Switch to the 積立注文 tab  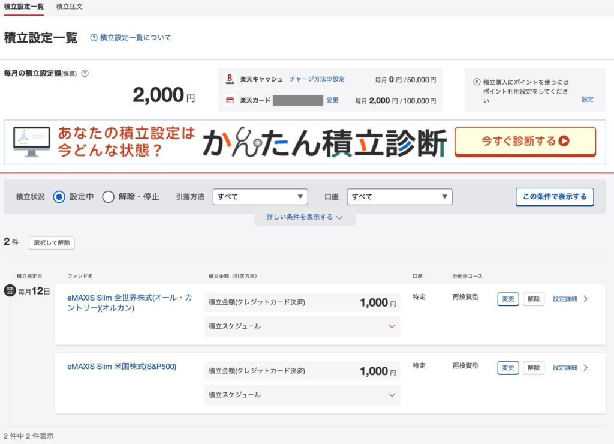coord(69,7)
